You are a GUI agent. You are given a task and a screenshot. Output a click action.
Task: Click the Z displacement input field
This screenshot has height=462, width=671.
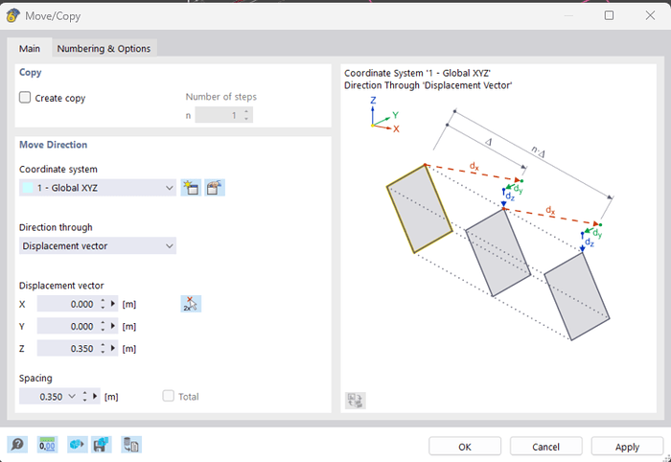[x=67, y=349]
